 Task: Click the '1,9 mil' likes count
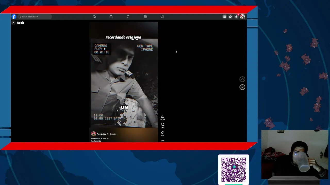point(162,119)
